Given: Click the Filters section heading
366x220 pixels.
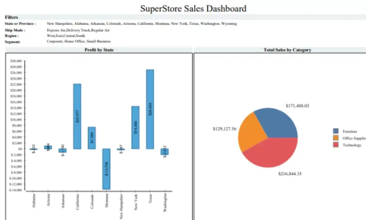Looking at the screenshot, I should tap(11, 17).
